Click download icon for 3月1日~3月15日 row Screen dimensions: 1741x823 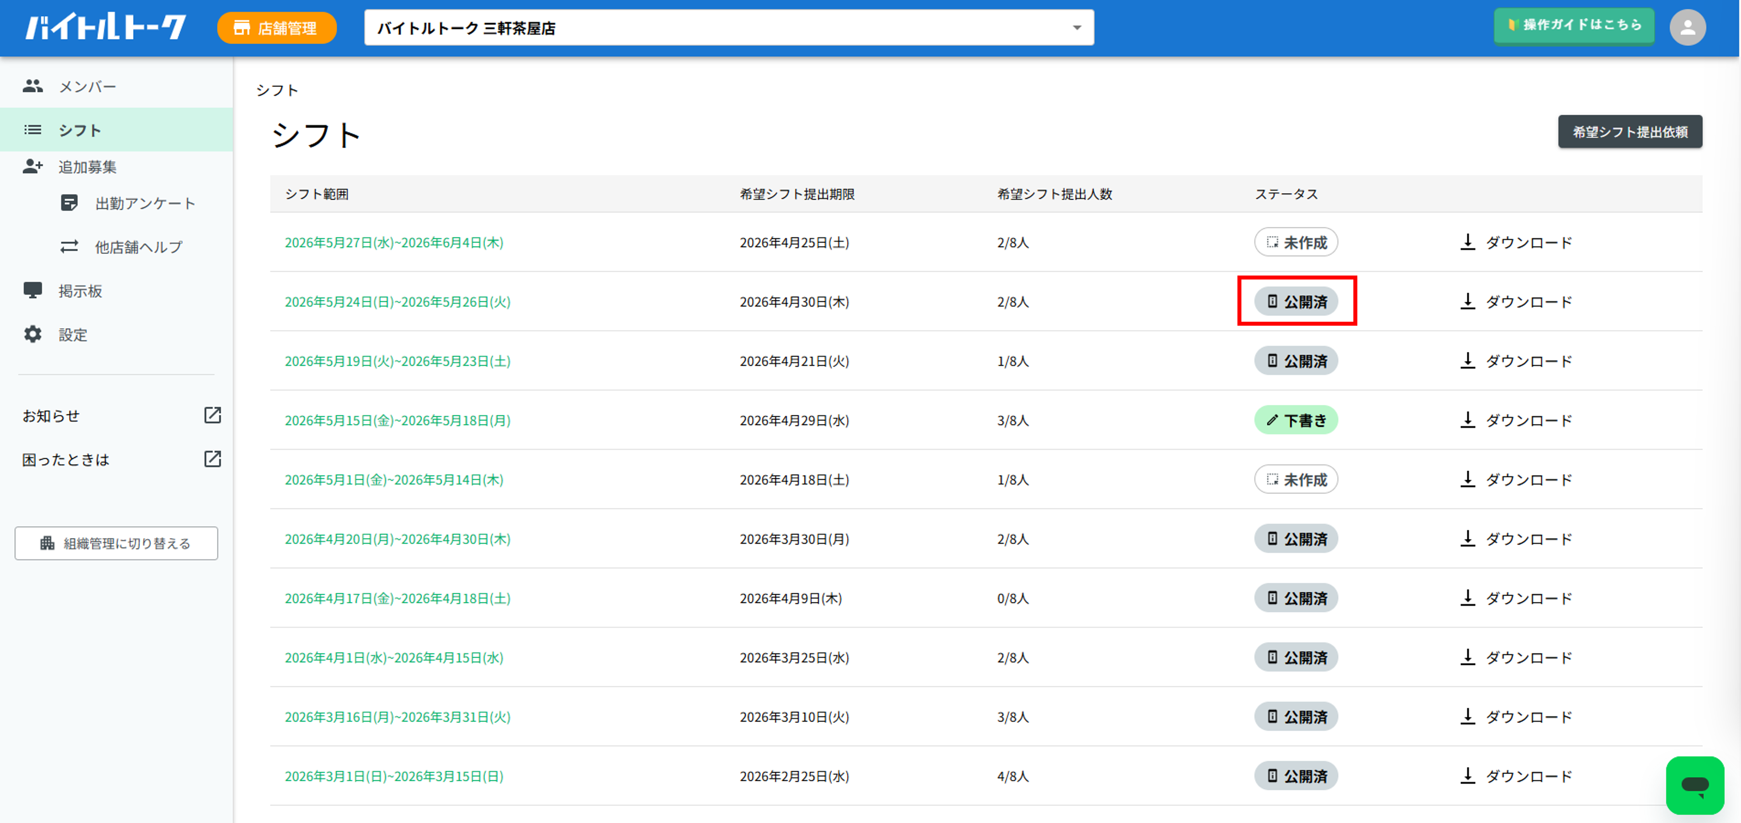pos(1467,776)
